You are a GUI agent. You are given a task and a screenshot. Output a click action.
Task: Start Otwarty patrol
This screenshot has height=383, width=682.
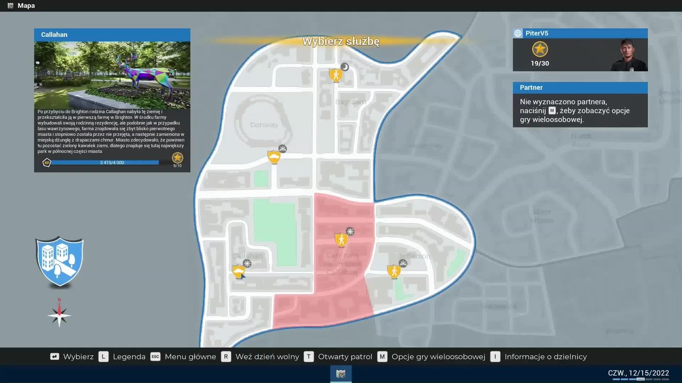[338, 356]
